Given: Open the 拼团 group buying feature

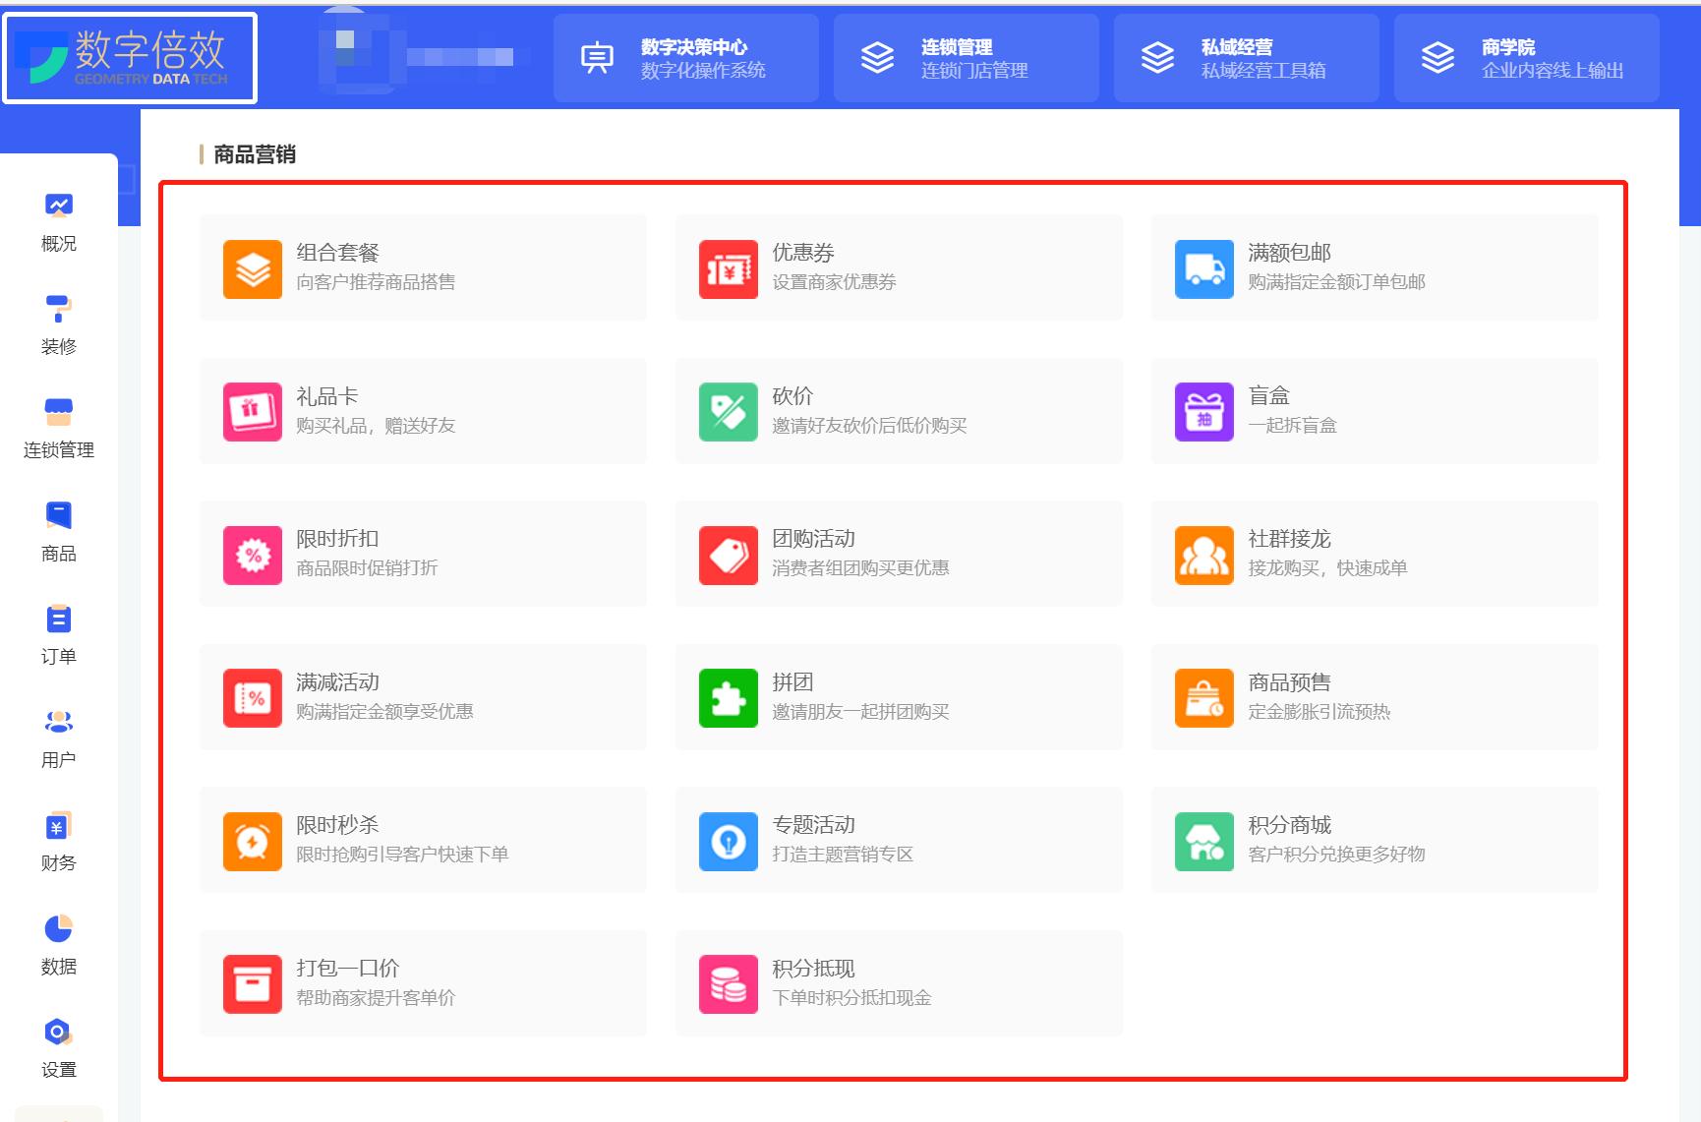Looking at the screenshot, I should coord(898,697).
